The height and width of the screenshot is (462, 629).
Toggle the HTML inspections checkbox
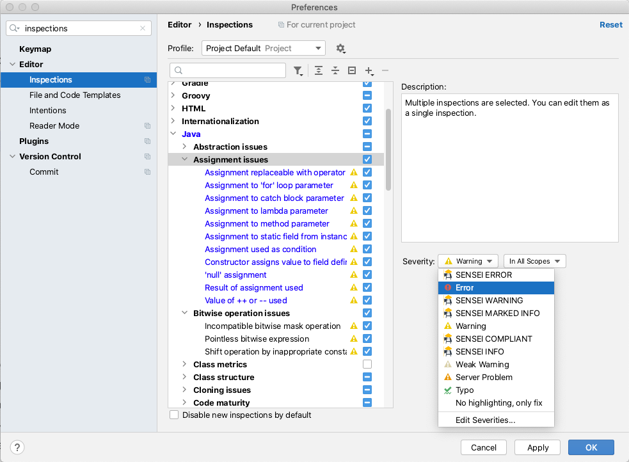[367, 108]
